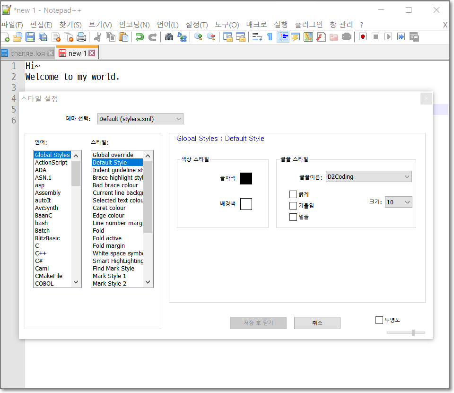Image resolution: width=454 pixels, height=393 pixels.
Task: Click the Save recorded macro icon
Action: click(414, 37)
